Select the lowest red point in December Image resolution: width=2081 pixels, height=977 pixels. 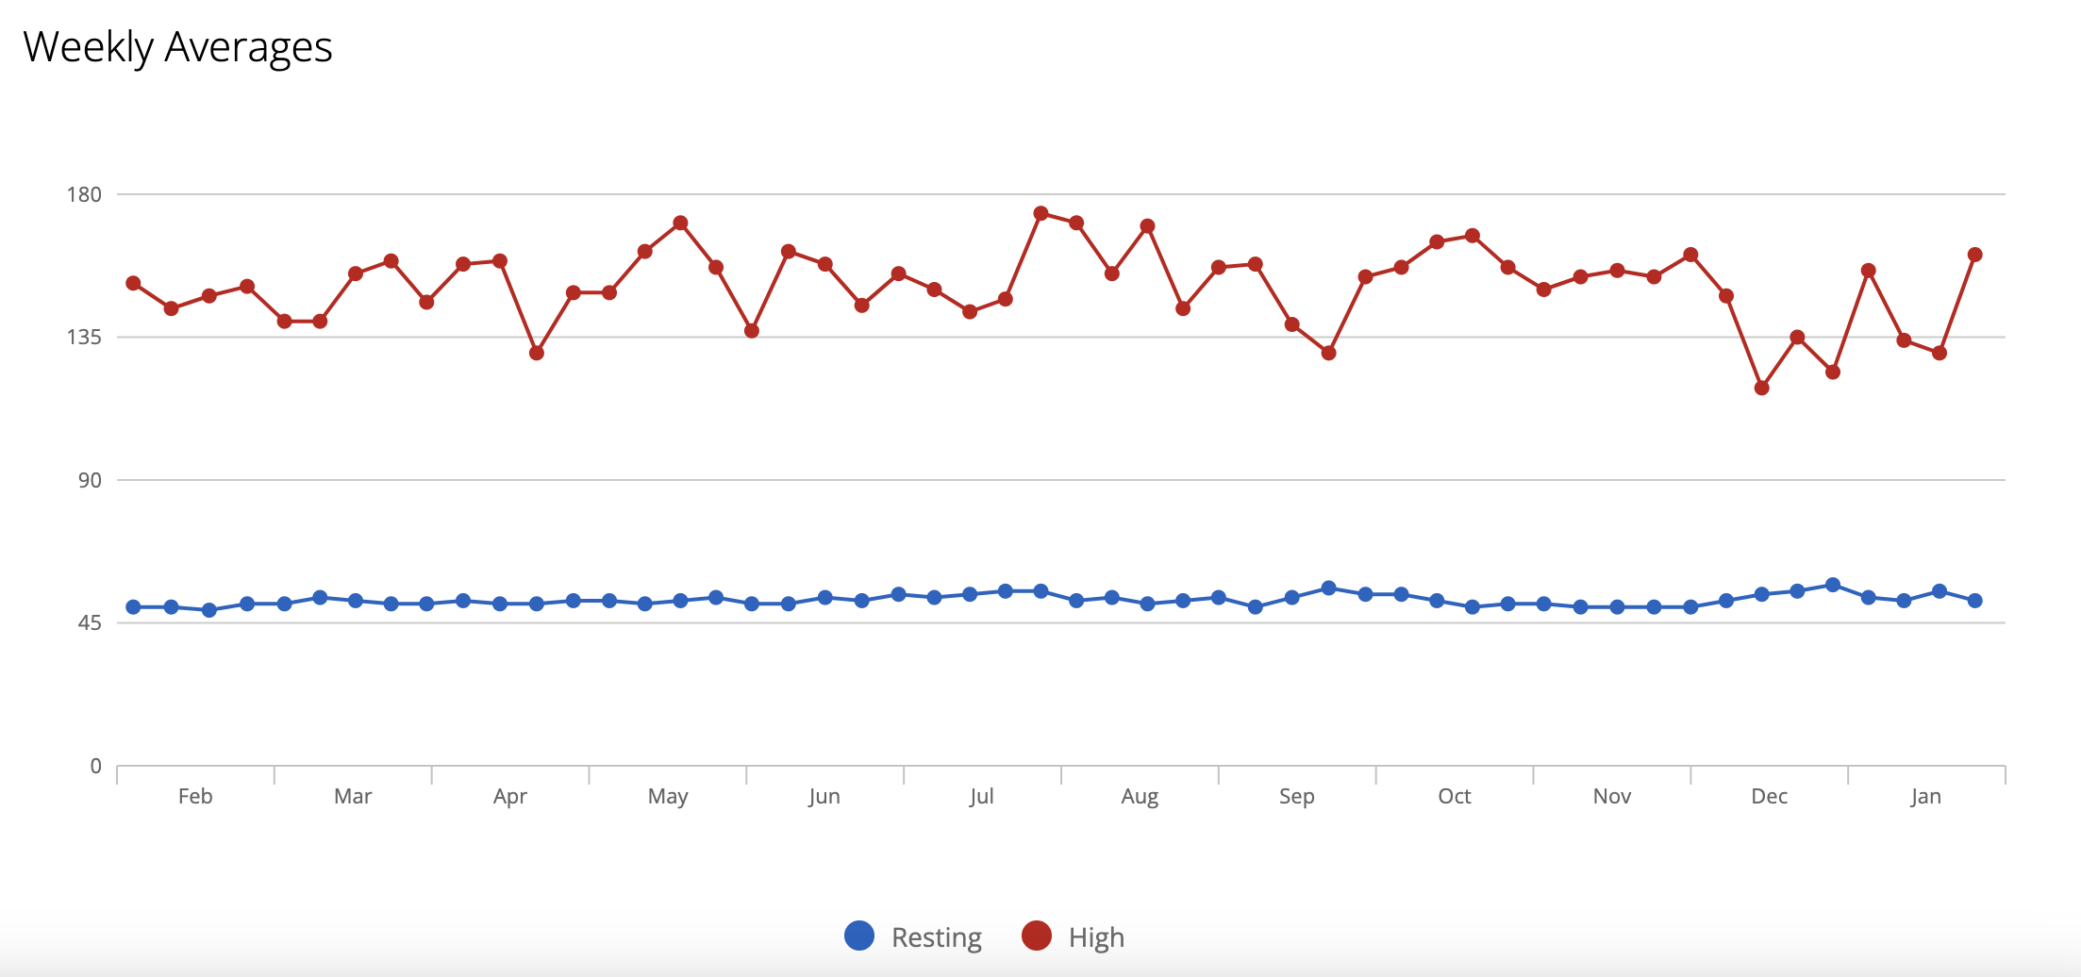coord(1762,388)
